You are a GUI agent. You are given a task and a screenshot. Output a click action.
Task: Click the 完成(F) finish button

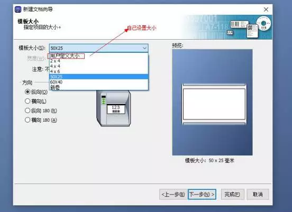click(232, 195)
